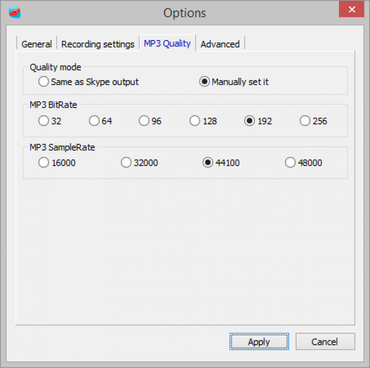This screenshot has width=370, height=368.
Task: Choose 128 as MP3 bitrate
Action: [x=195, y=121]
